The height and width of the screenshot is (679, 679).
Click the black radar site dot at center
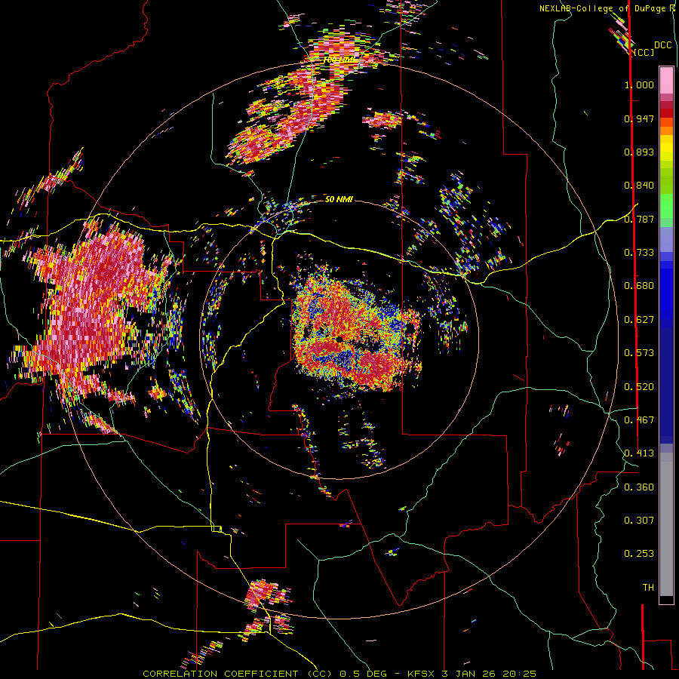[x=339, y=339]
